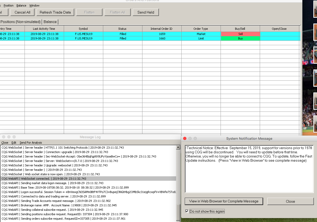Select 'Brokerage name: AMP' log line
Image resolution: width=317 pixels, height=222 pixels.
pos(88,205)
